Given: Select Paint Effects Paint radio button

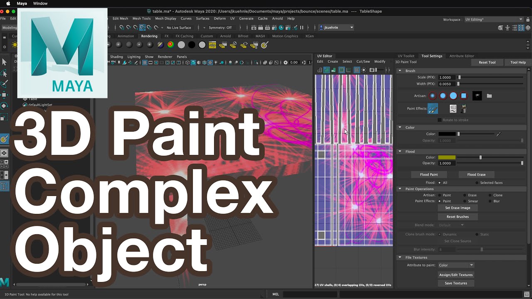Looking at the screenshot, I should point(439,201).
